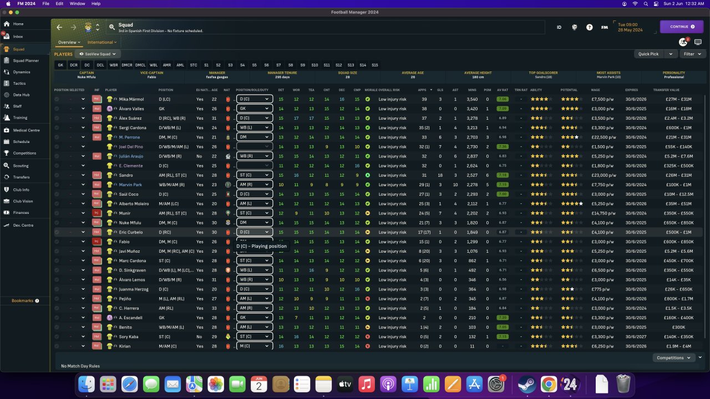Select the S15 slot button

point(375,65)
